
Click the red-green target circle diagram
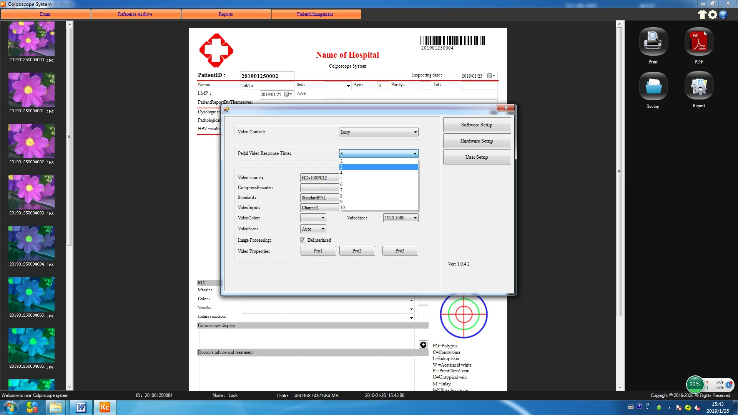464,315
